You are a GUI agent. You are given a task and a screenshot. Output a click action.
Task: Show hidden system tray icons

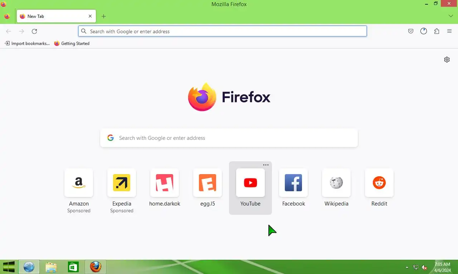coord(407,267)
